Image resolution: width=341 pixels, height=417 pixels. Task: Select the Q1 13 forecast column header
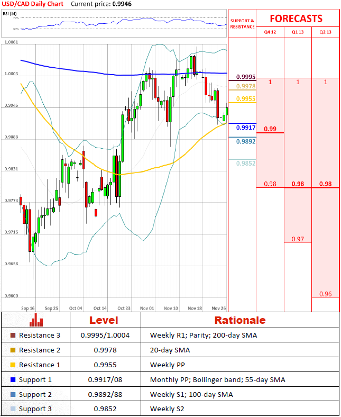tap(298, 32)
